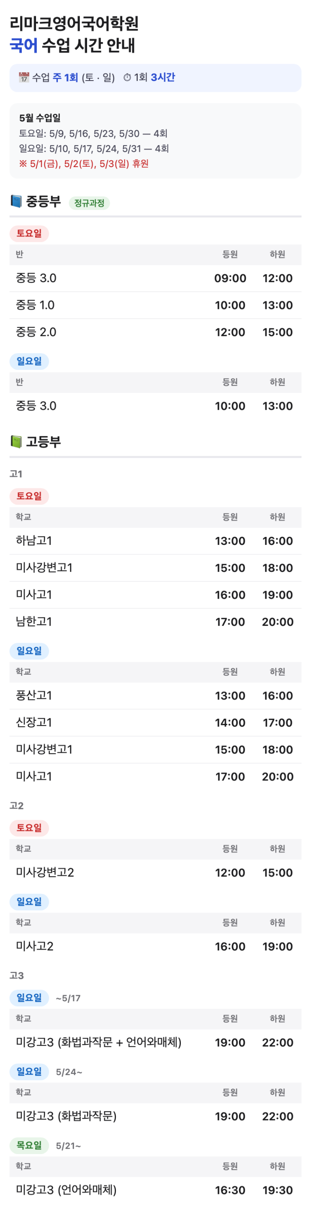This screenshot has width=311, height=1212.
Task: Click the 하남고1 schedule row
Action: 155,541
